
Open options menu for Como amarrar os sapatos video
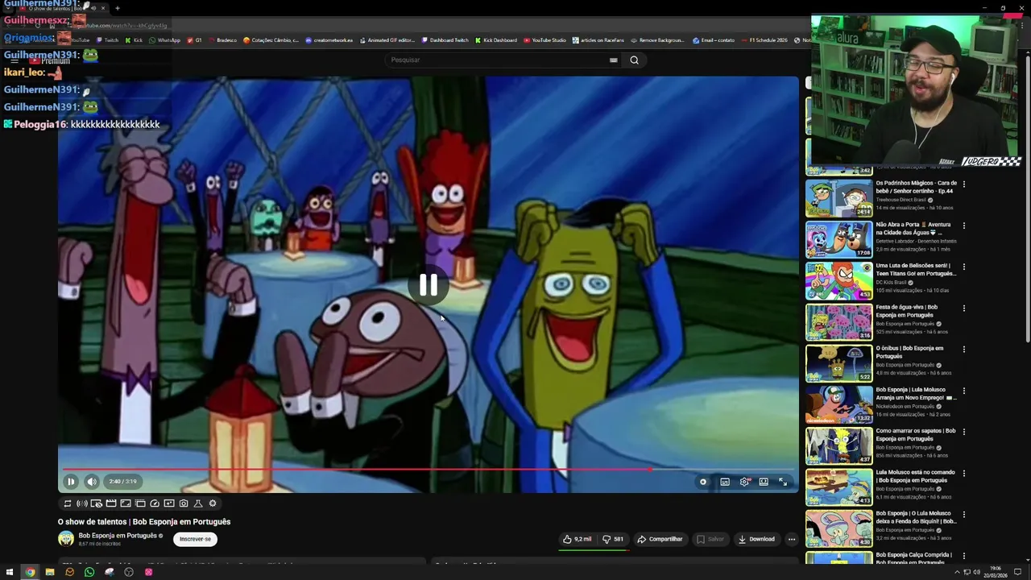964,431
